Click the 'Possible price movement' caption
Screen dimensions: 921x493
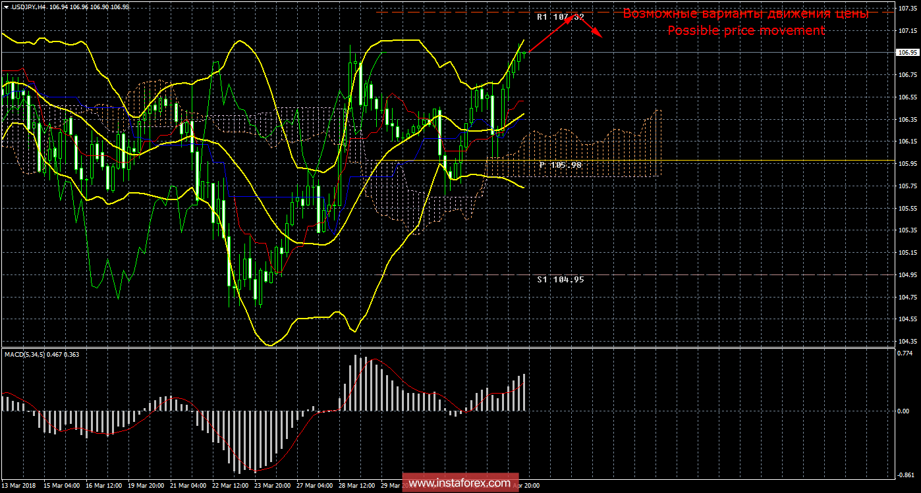tap(746, 30)
